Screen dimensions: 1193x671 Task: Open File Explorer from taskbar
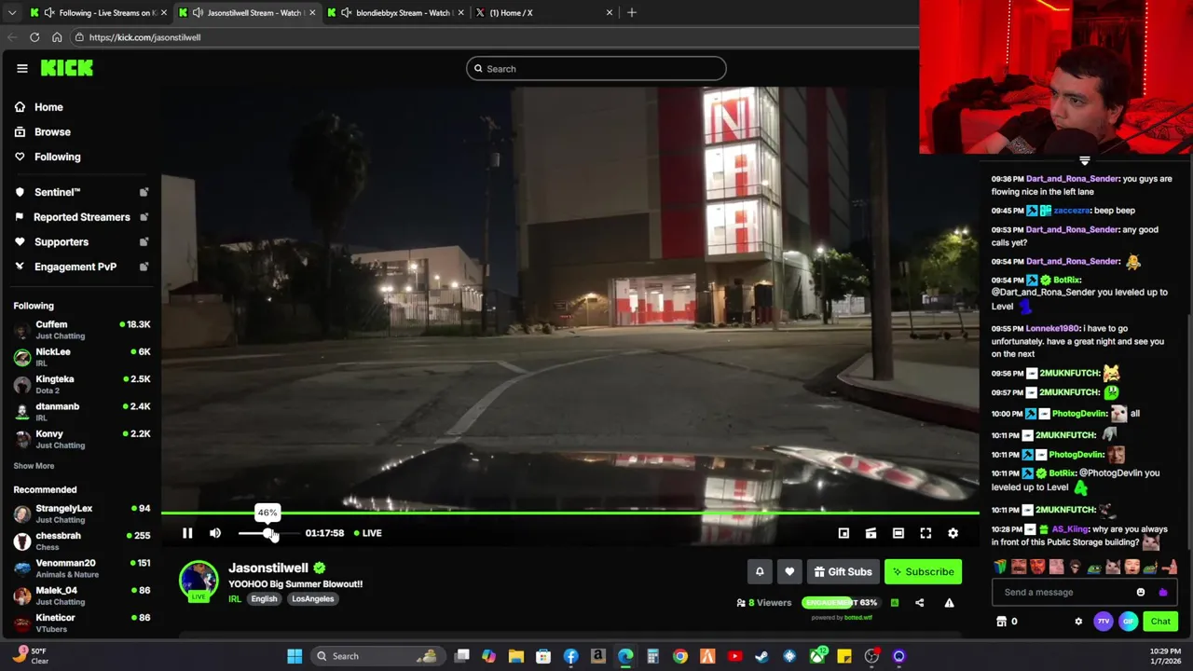pyautogui.click(x=516, y=656)
